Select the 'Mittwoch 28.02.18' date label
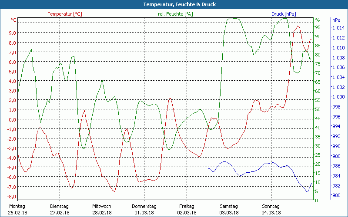This screenshot has height=217, width=348. pyautogui.click(x=102, y=209)
